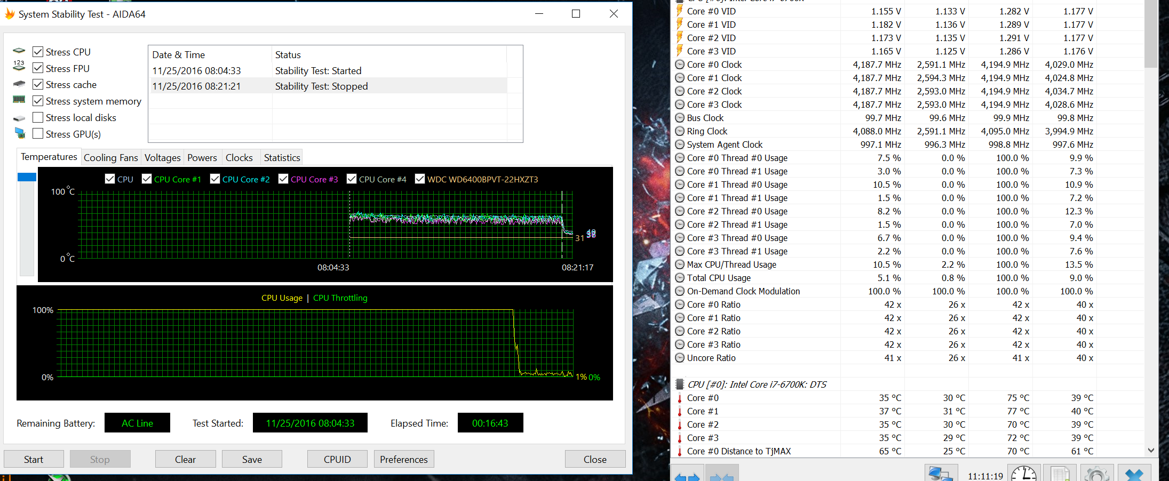Click the Status column header

[389, 54]
